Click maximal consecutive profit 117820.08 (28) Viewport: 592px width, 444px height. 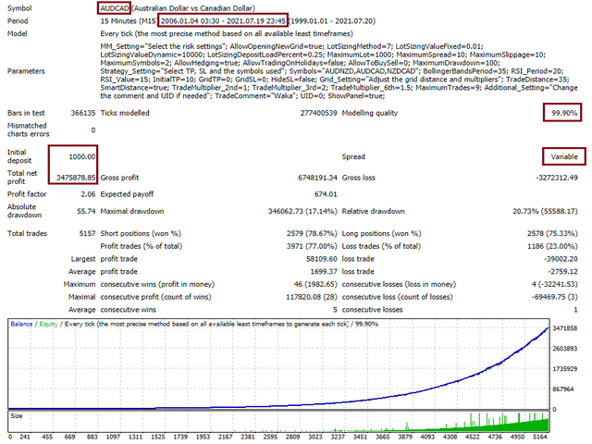point(312,297)
